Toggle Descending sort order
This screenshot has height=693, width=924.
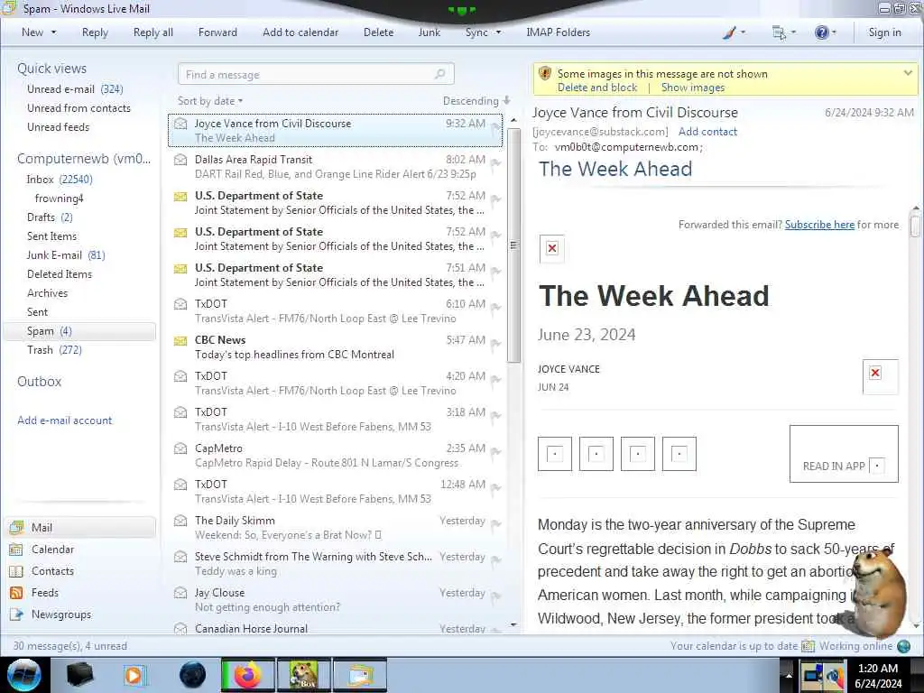coord(476,101)
